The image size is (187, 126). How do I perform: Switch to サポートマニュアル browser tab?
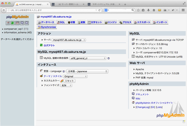point(104,5)
